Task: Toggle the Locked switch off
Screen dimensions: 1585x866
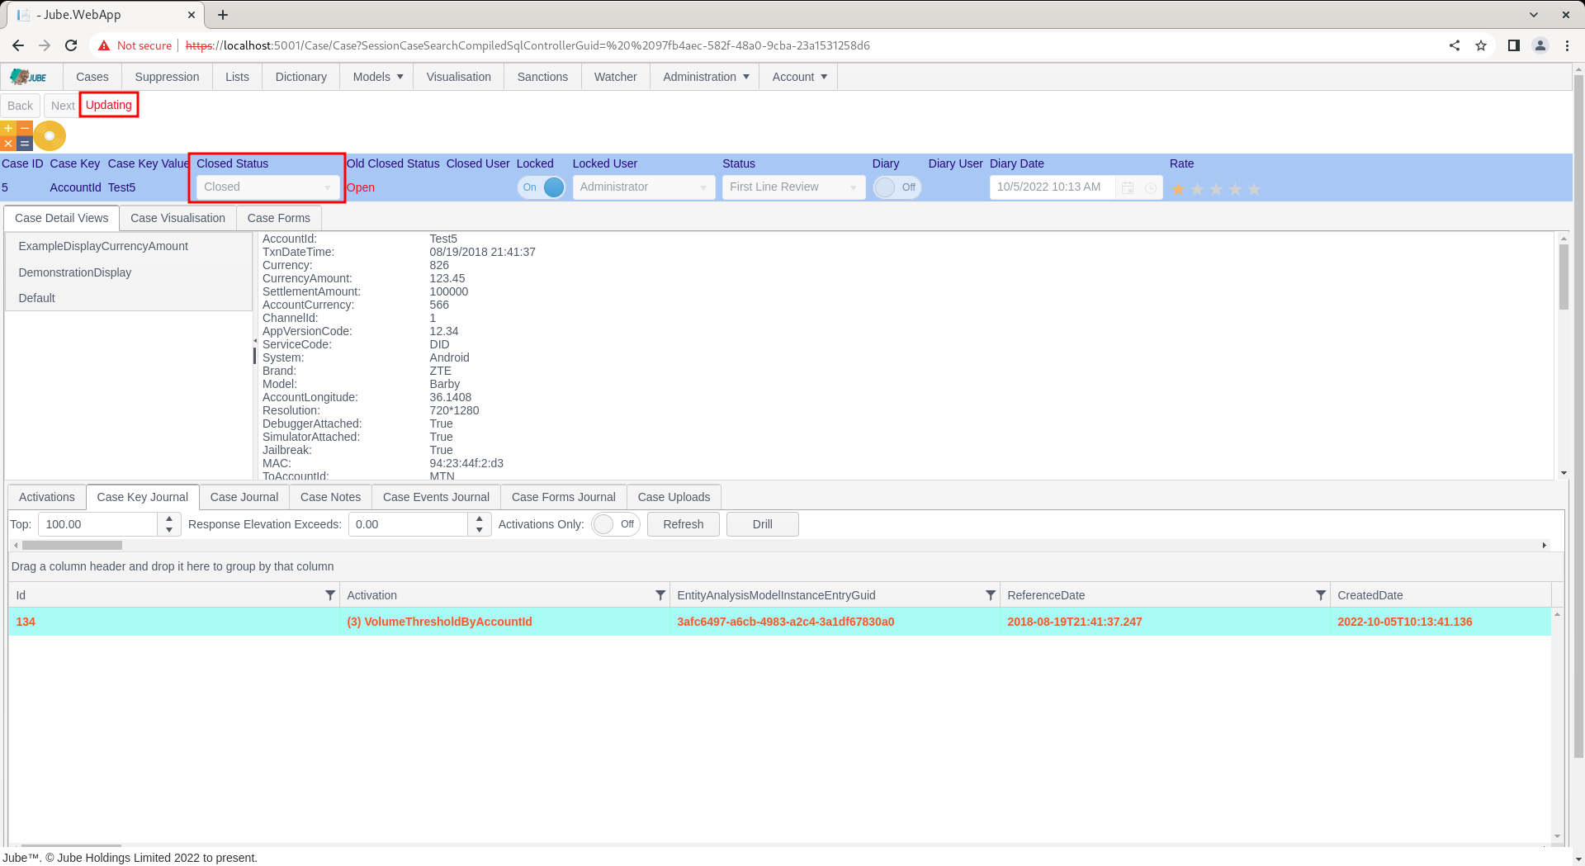Action: (x=542, y=187)
